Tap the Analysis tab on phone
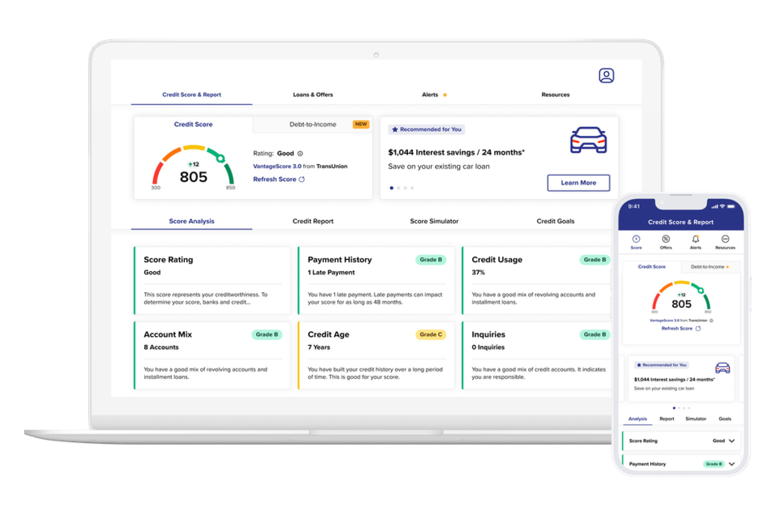This screenshot has width=776, height=517. click(637, 419)
